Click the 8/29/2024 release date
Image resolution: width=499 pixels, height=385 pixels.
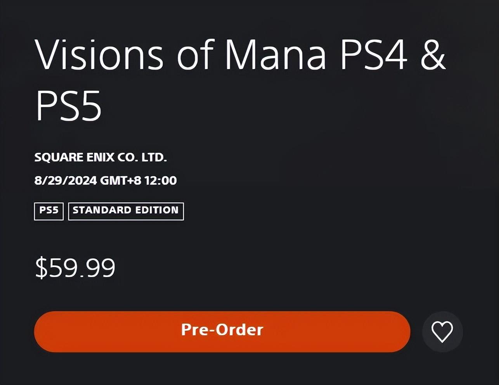(65, 180)
